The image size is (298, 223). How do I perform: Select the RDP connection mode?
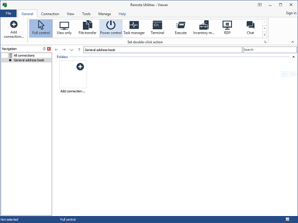tap(227, 28)
